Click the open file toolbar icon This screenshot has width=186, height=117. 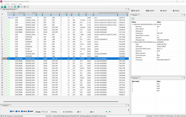point(2,6)
